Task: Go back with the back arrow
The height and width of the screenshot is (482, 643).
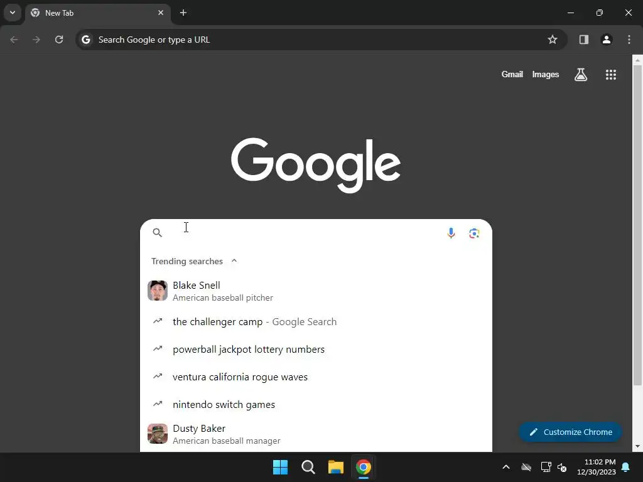Action: [14, 40]
